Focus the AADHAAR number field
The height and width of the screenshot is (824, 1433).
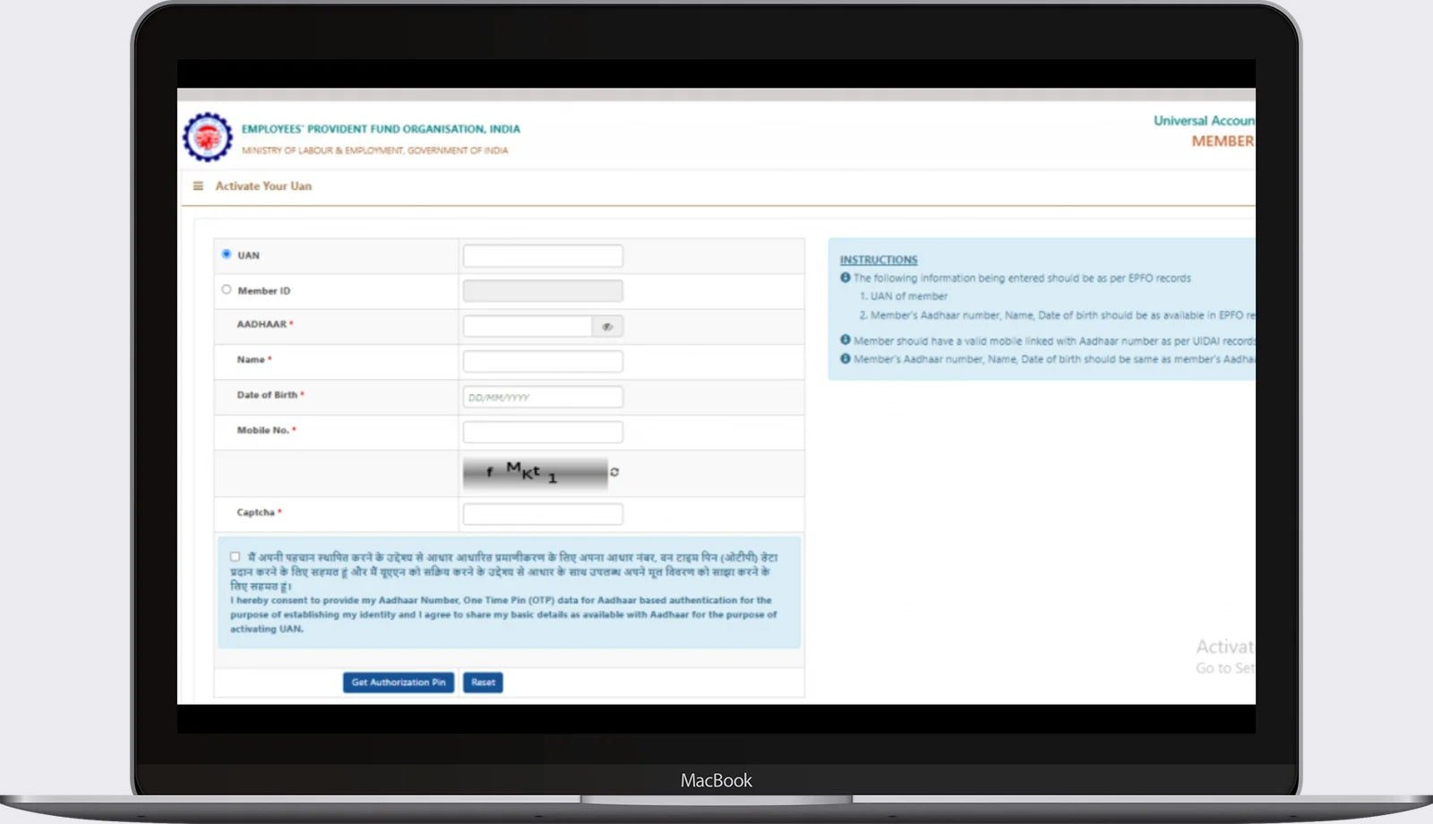[528, 327]
